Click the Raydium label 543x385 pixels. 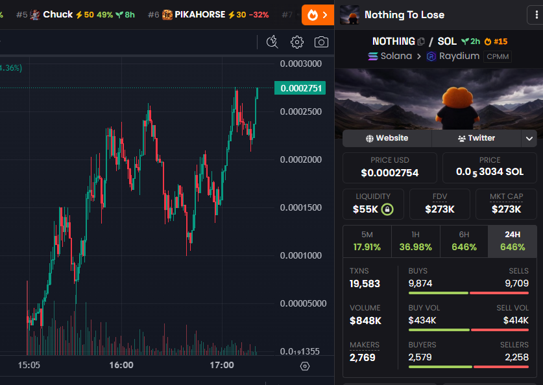[459, 56]
